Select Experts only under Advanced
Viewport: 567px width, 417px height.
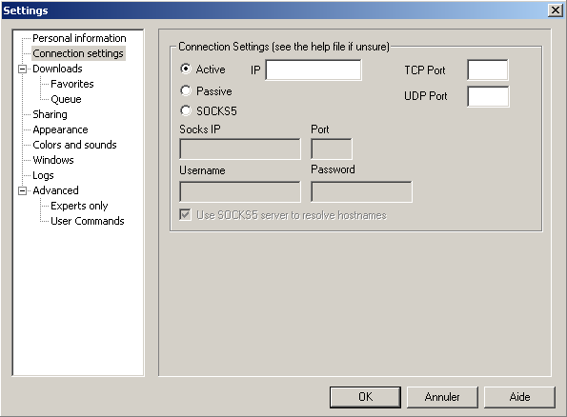click(x=79, y=206)
